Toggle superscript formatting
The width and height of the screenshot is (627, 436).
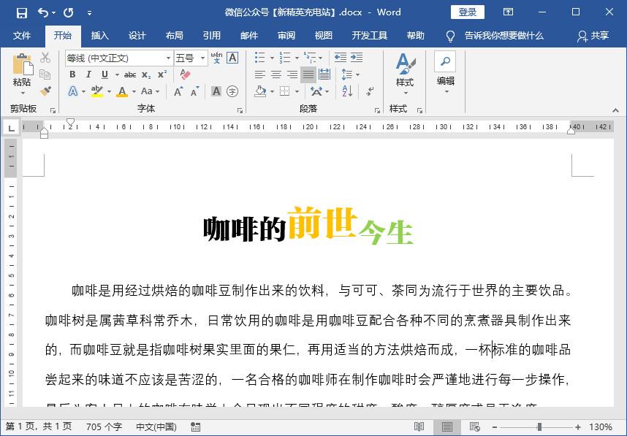(x=162, y=74)
